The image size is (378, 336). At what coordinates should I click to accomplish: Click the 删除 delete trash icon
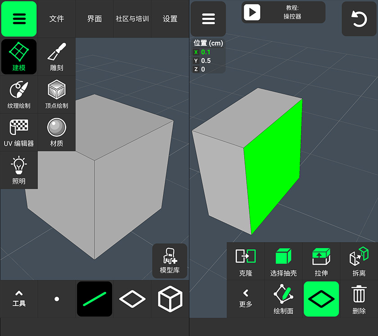point(359,299)
